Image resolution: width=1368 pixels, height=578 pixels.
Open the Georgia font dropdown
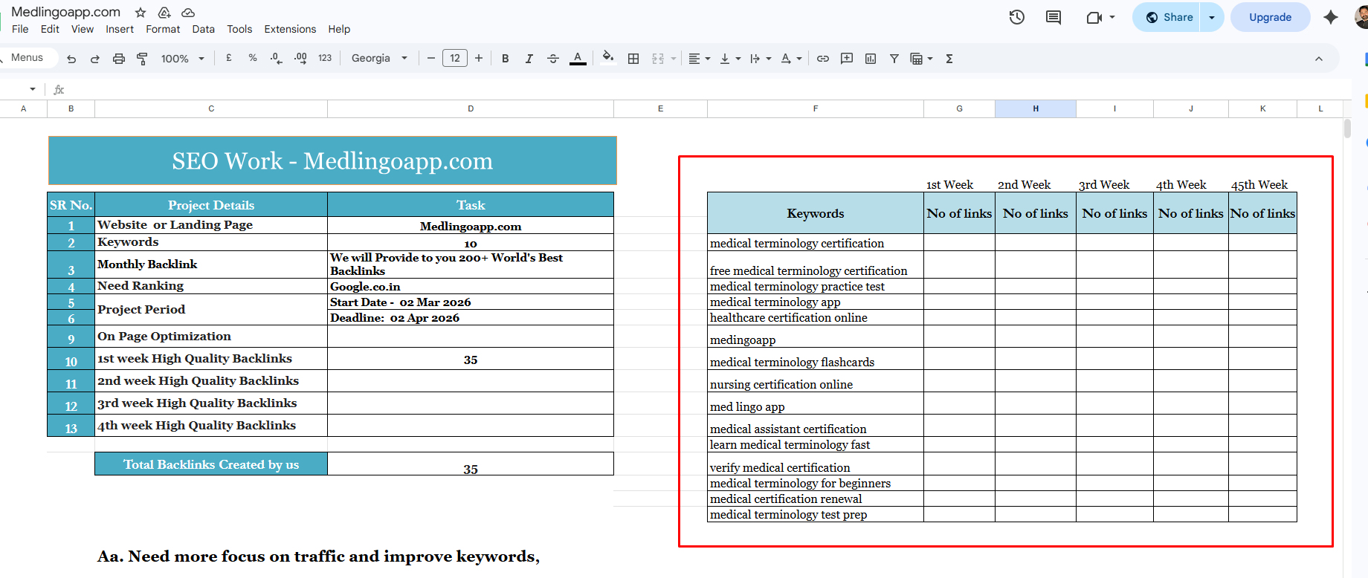point(380,58)
